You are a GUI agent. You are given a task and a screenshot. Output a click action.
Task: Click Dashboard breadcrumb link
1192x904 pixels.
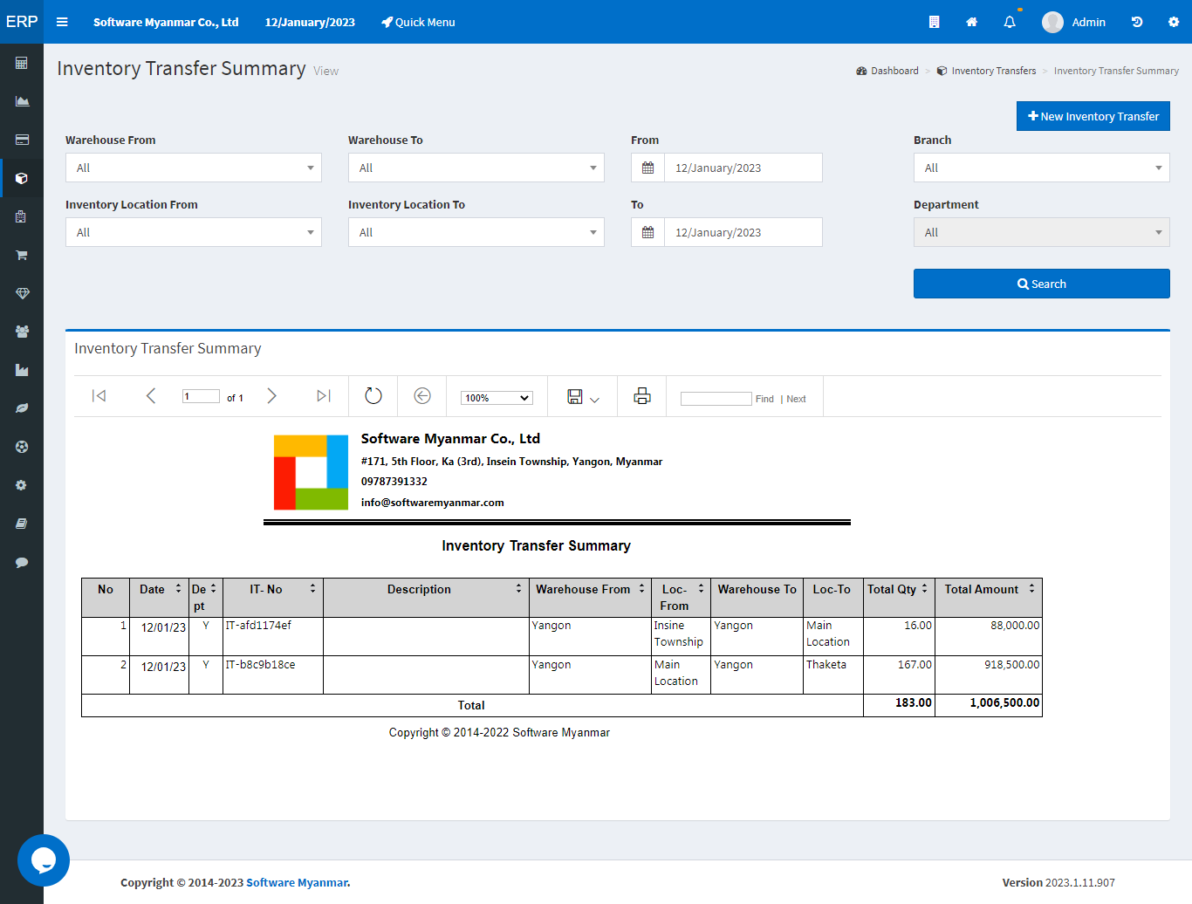(x=887, y=71)
